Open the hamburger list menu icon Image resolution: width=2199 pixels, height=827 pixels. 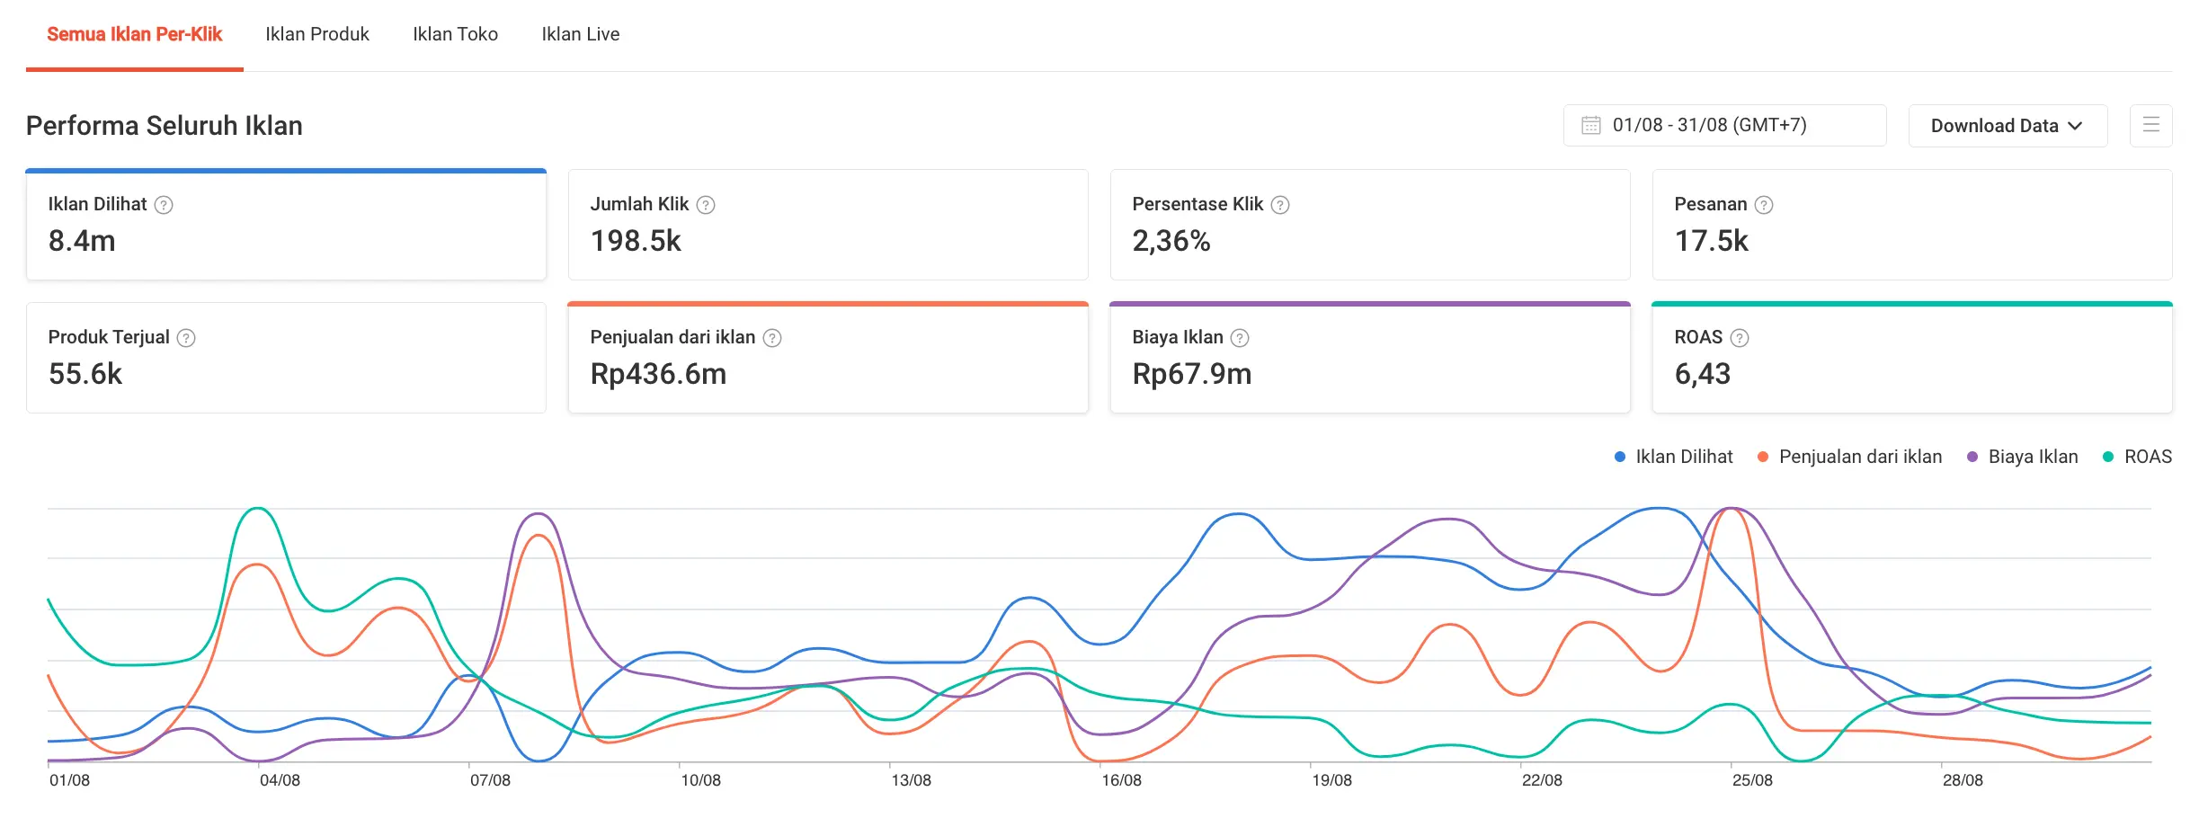pyautogui.click(x=2150, y=126)
